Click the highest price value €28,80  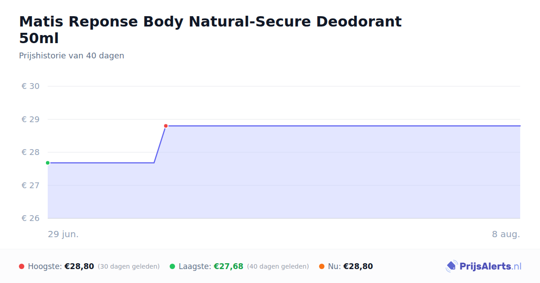[79, 266]
